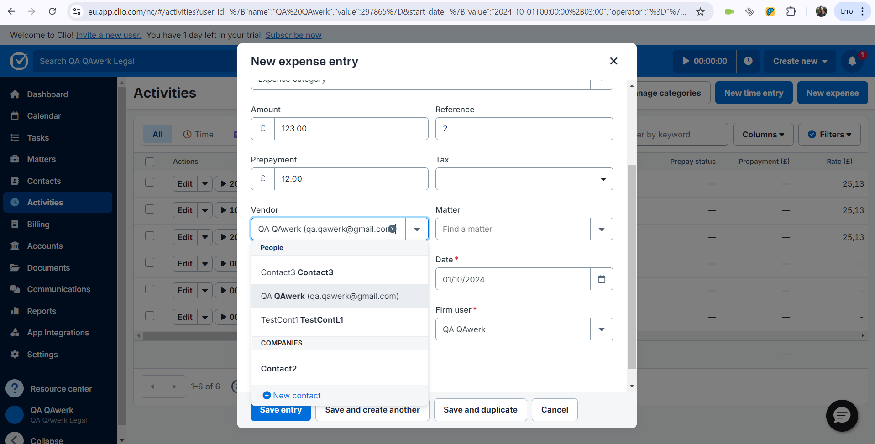
Task: Expand the Tax dropdown
Action: (x=524, y=179)
